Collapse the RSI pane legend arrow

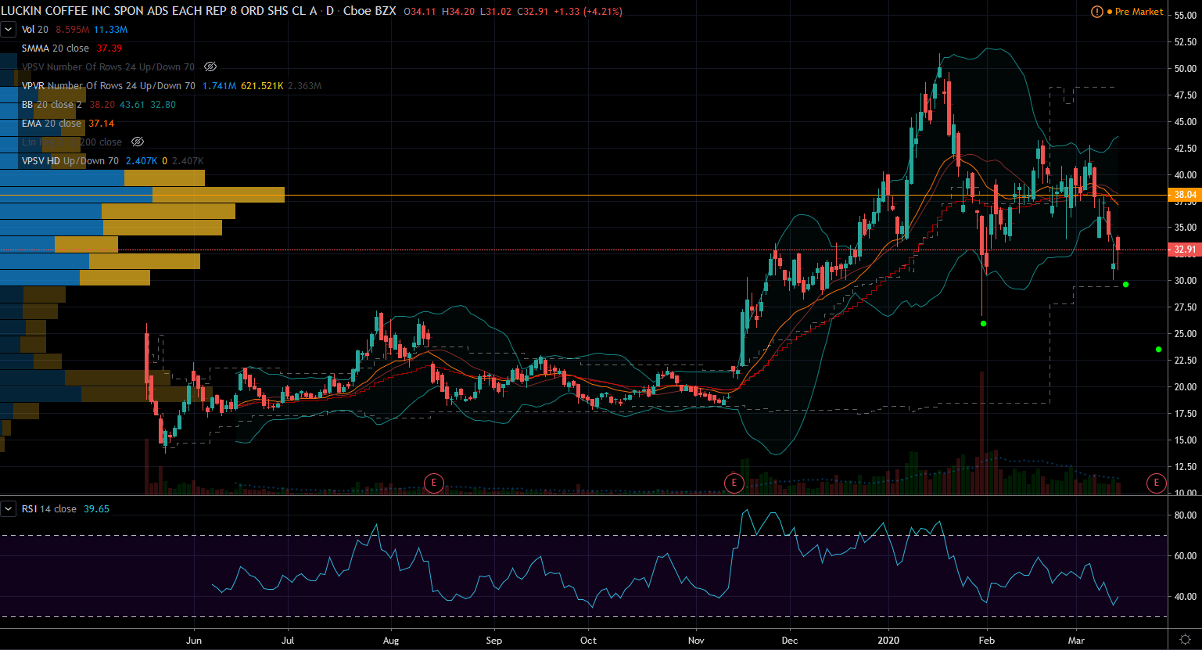[9, 509]
